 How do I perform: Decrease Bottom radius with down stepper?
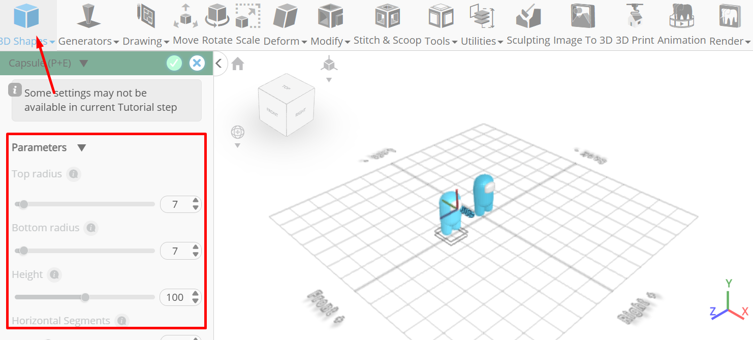pyautogui.click(x=196, y=255)
